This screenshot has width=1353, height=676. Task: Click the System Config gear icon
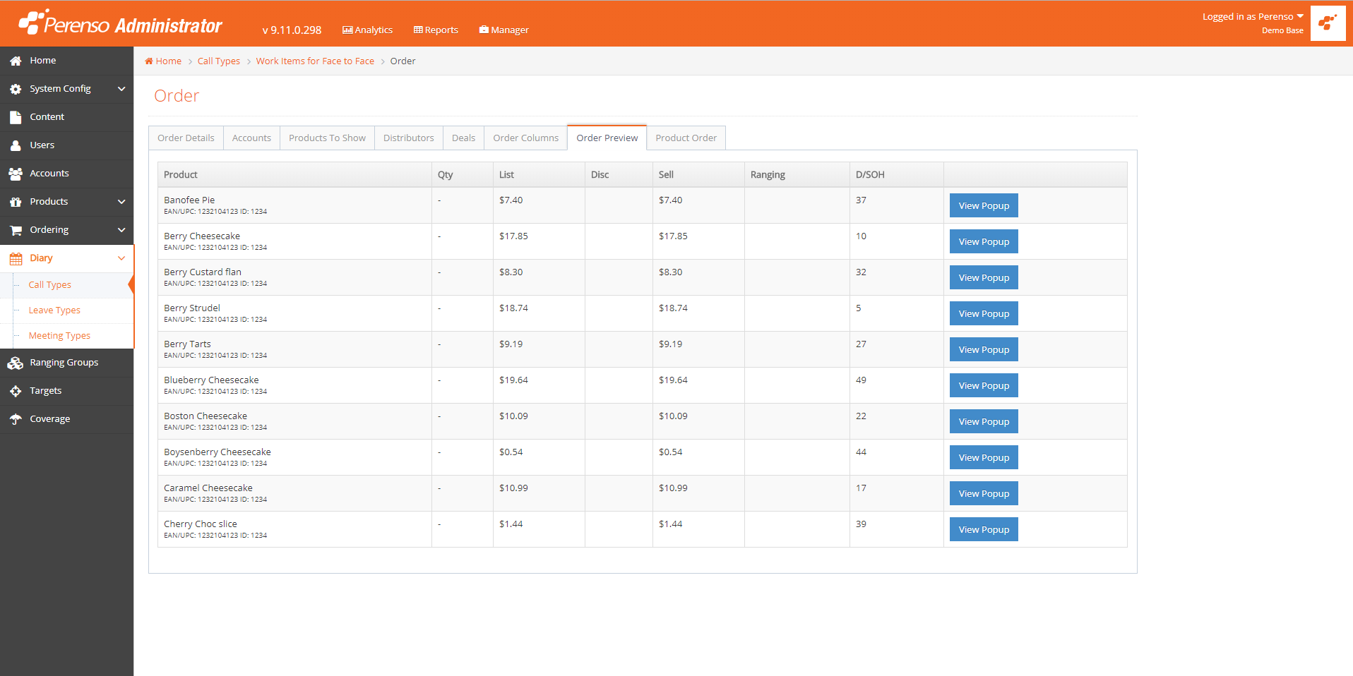tap(16, 90)
